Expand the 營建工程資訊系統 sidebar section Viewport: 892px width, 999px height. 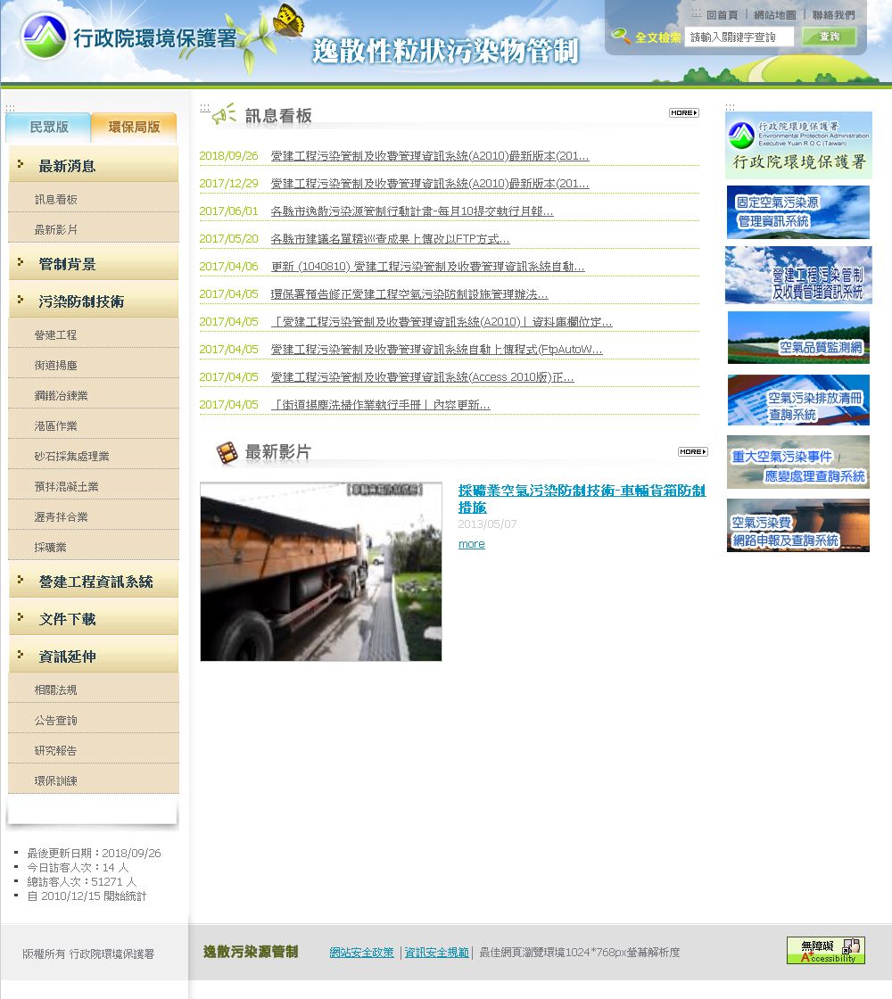click(x=95, y=582)
